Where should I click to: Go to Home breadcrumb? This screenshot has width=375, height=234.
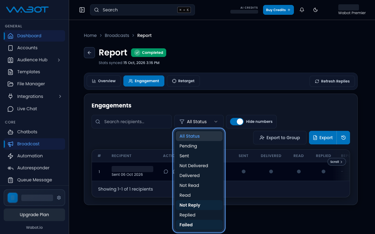90,35
